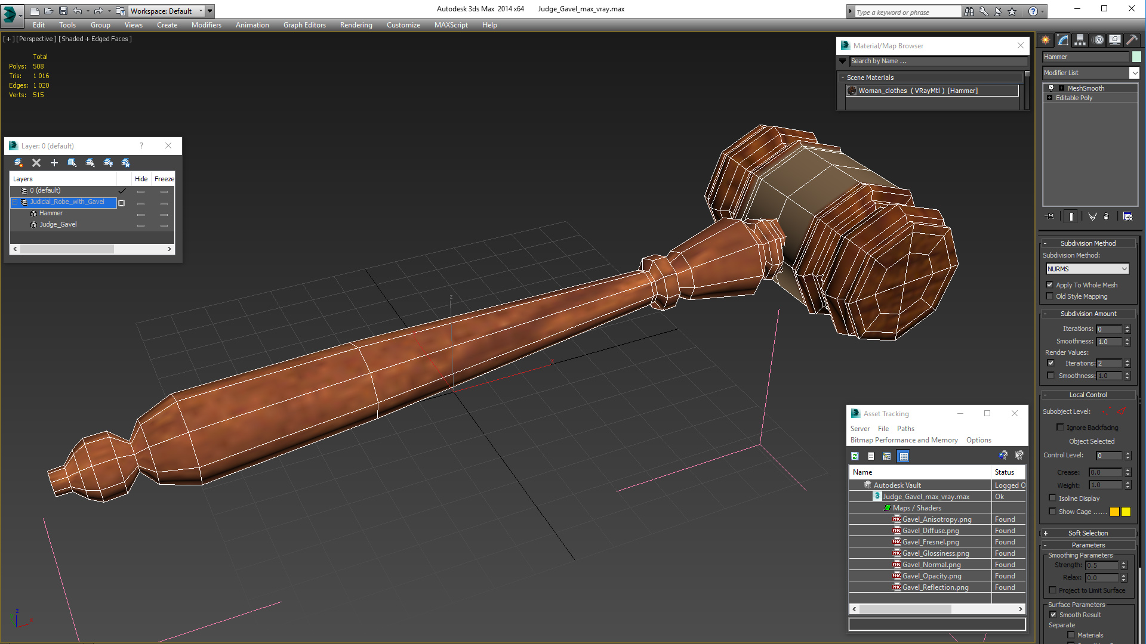Click the Pin Stack icon
1146x644 pixels.
pyautogui.click(x=1050, y=216)
